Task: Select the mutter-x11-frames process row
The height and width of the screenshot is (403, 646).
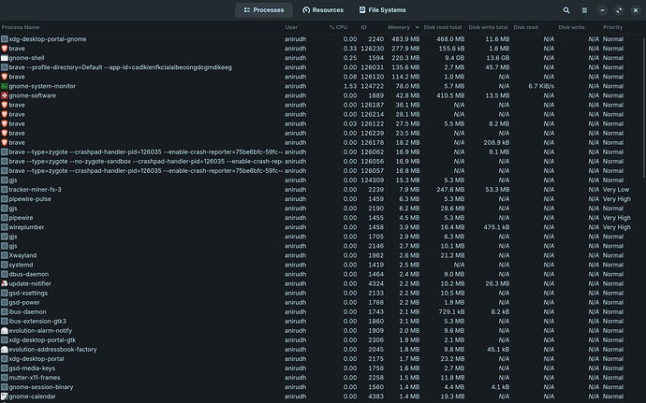Action: coord(321,378)
